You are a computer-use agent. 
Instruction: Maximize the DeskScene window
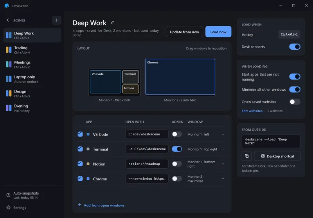(294, 5)
